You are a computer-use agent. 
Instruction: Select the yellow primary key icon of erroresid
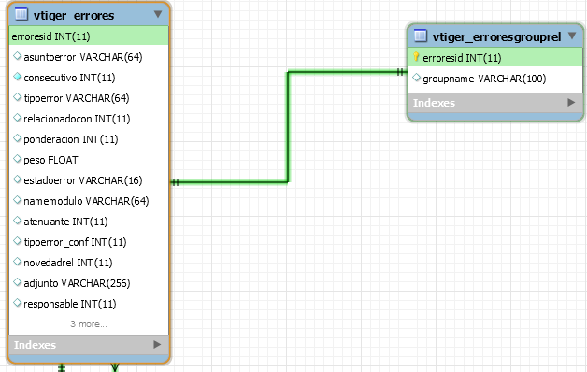(416, 57)
